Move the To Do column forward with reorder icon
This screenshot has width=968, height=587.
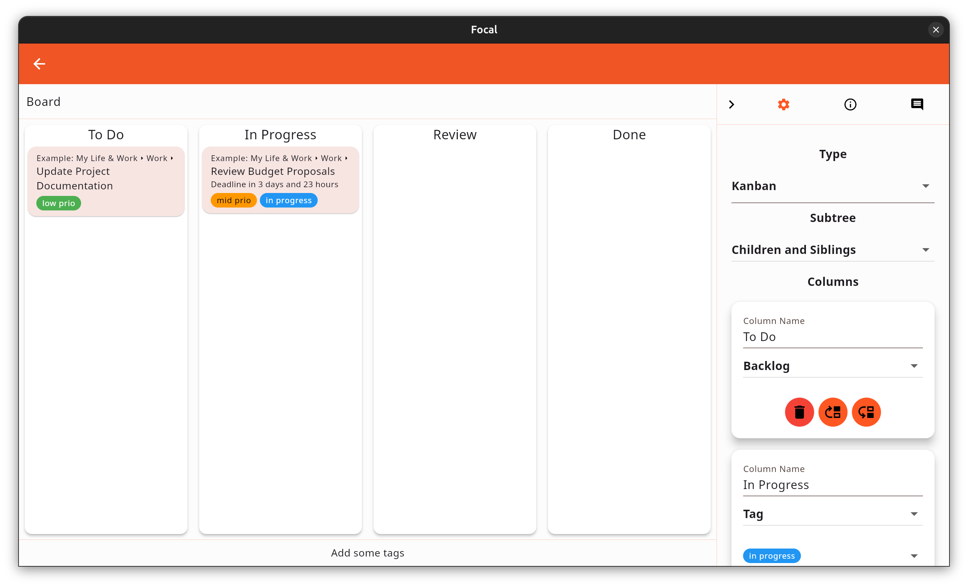tap(833, 412)
